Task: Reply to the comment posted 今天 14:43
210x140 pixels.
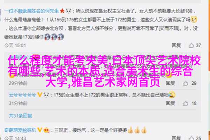Action: [176, 138]
